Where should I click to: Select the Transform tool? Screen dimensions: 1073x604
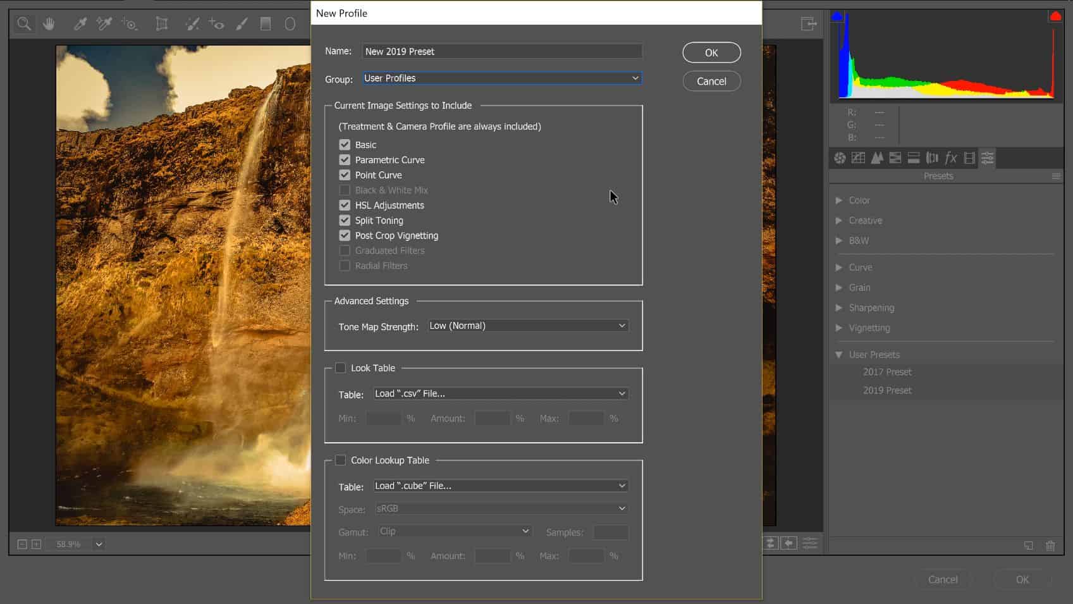coord(162,24)
